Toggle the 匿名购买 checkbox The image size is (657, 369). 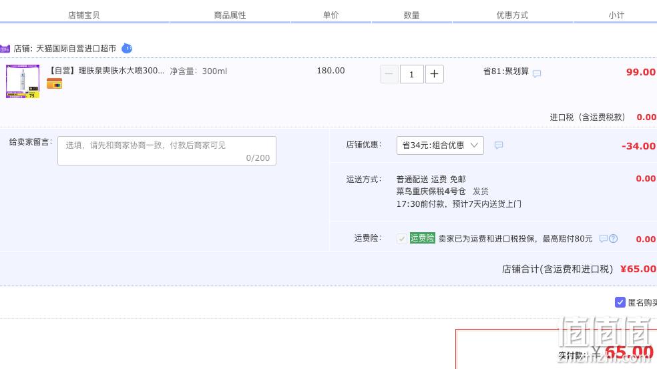click(x=620, y=302)
